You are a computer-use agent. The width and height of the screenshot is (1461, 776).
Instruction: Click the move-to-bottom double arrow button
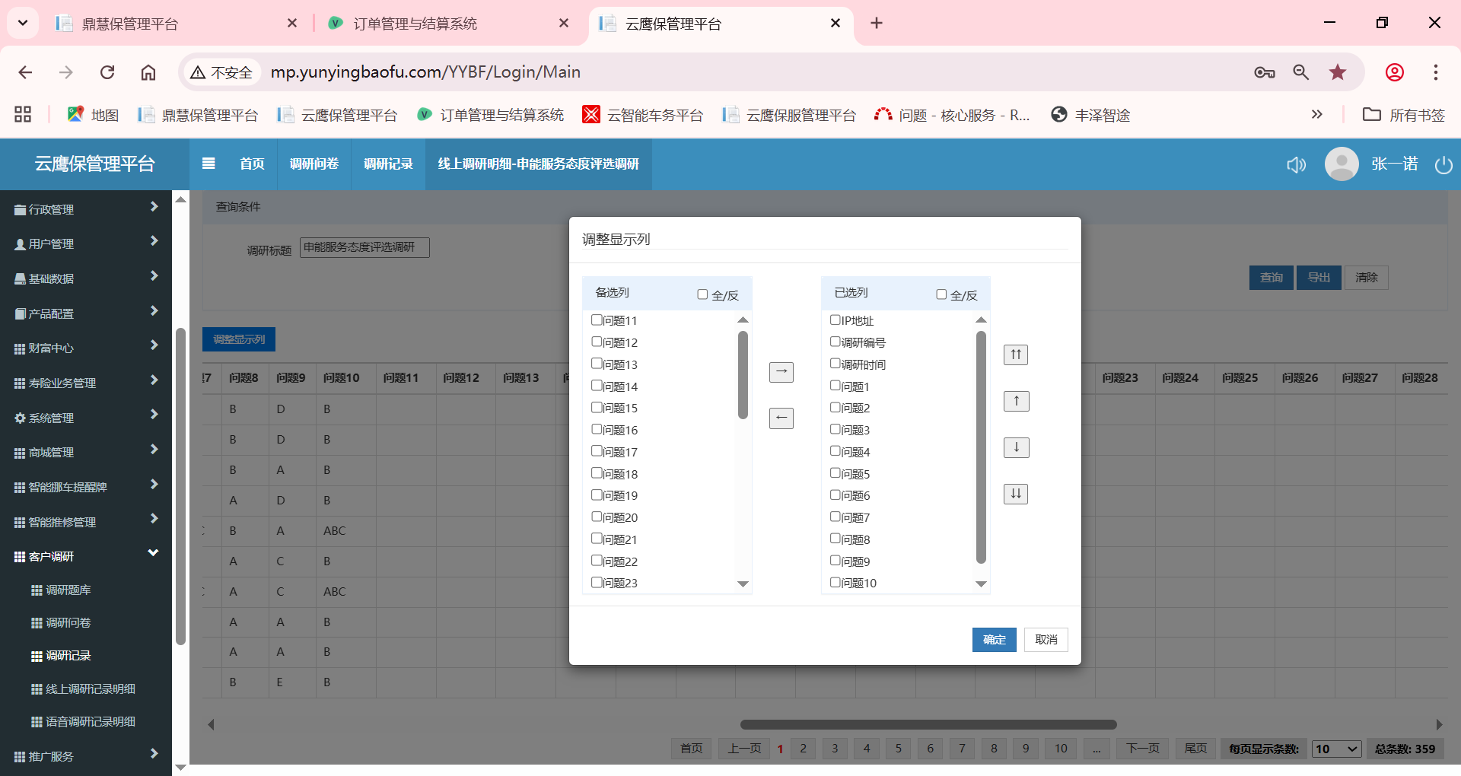point(1016,494)
